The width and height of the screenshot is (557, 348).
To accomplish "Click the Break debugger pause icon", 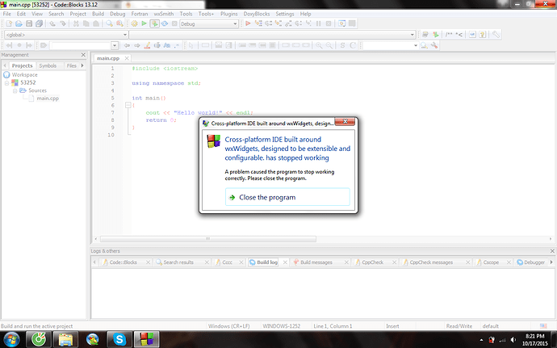I will pyautogui.click(x=319, y=23).
